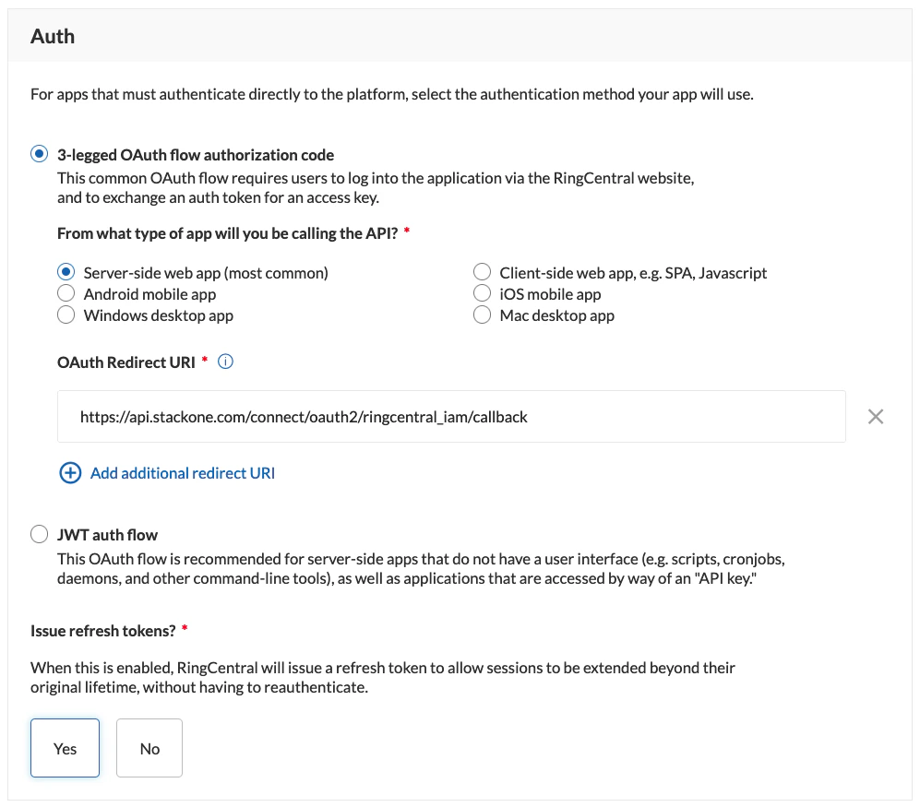Click inside the OAuth Redirect URI text field

[x=452, y=416]
